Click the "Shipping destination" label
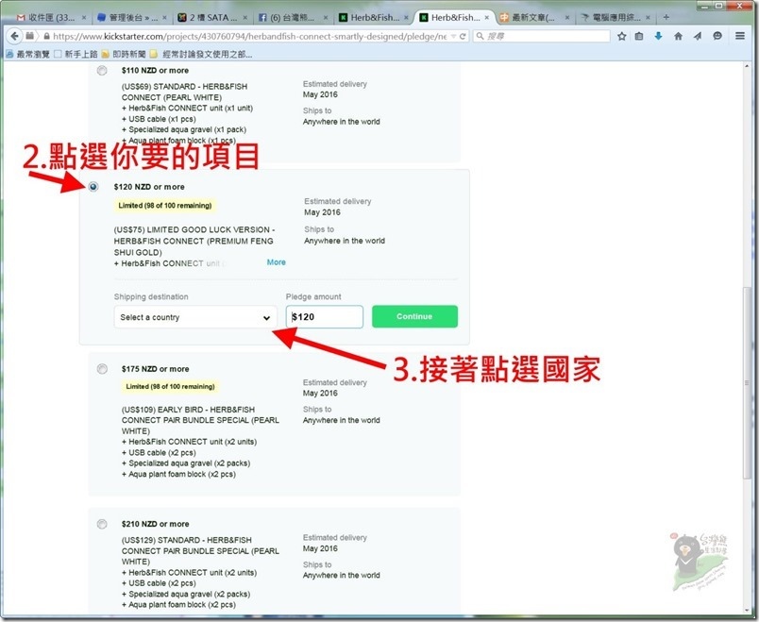 (x=151, y=296)
